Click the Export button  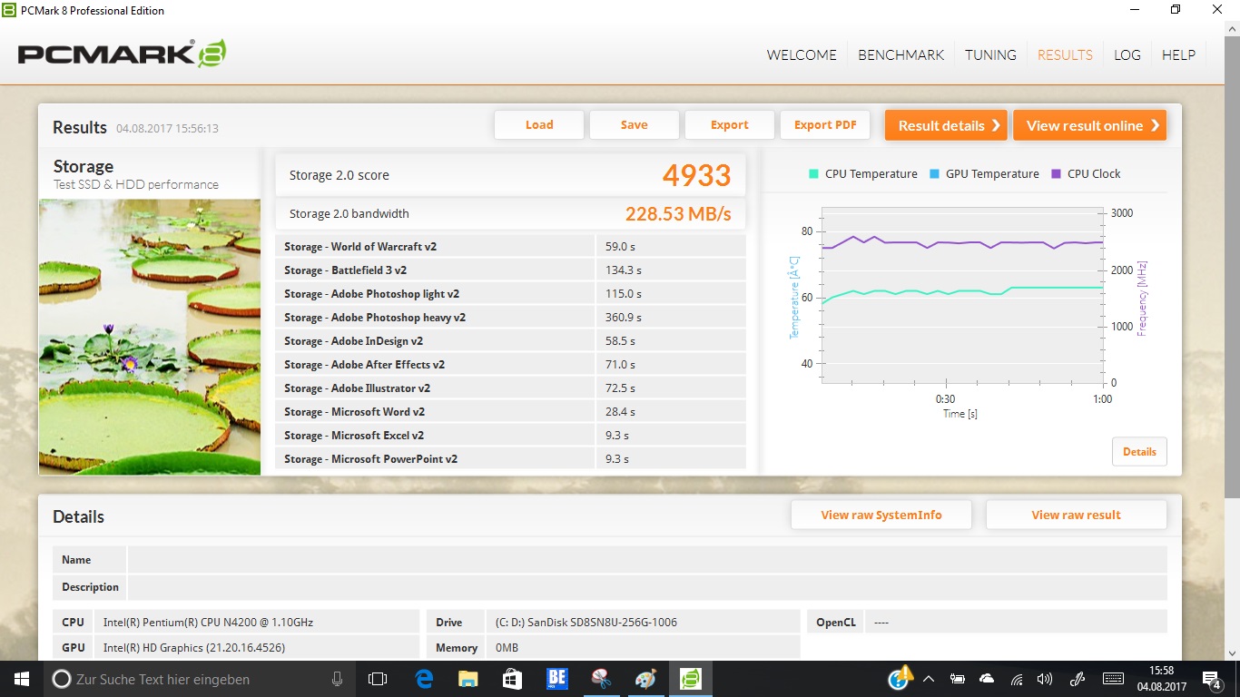tap(730, 125)
